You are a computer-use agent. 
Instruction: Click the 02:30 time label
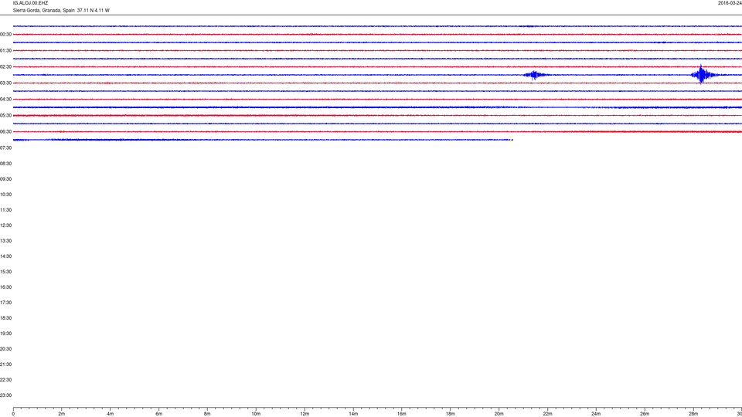(5, 67)
